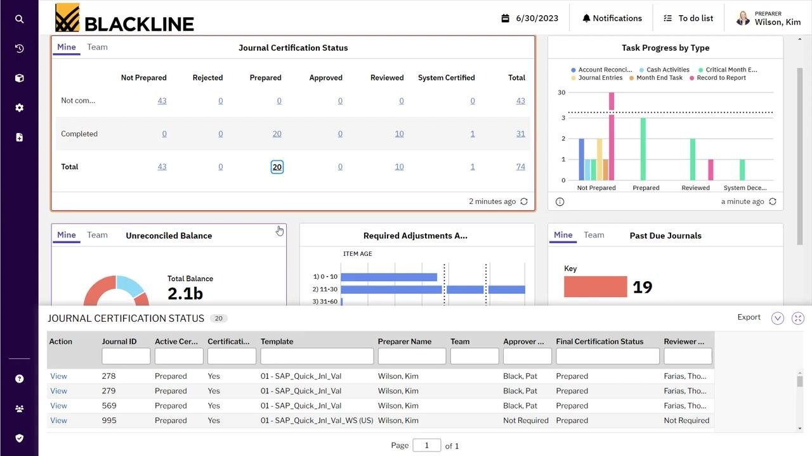Open Notifications
The width and height of the screenshot is (812, 456).
(612, 18)
